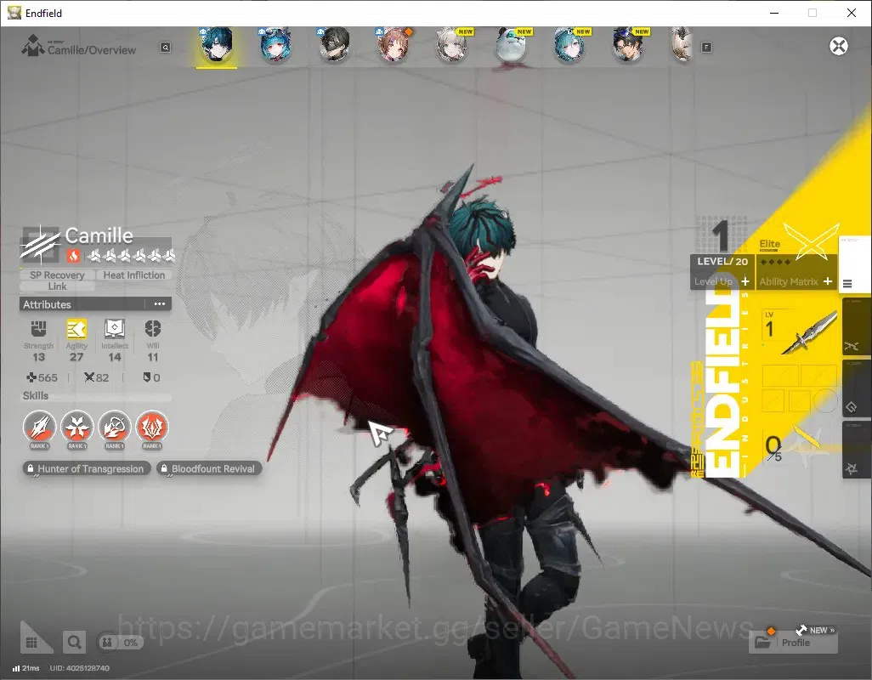Screen dimensions: 872x680
Task: Click the Link tag
Action: 57,286
